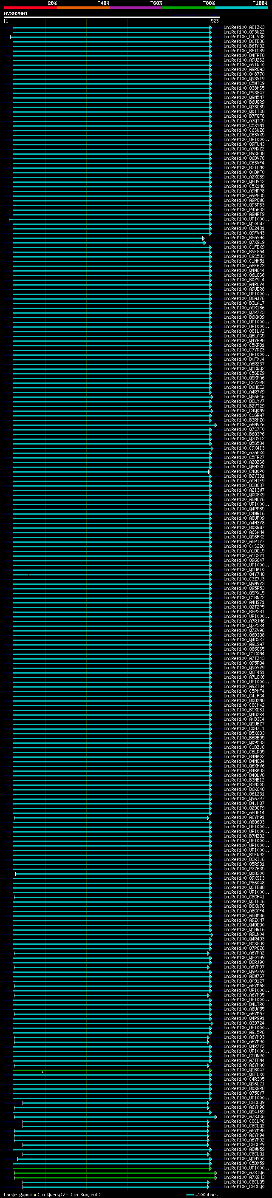Open hit UniRef100_A6N9Z6
The width and height of the screenshot is (272, 1198).
tap(244, 425)
